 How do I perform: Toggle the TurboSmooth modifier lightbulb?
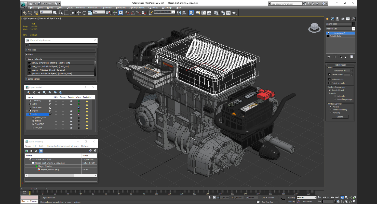(328, 33)
